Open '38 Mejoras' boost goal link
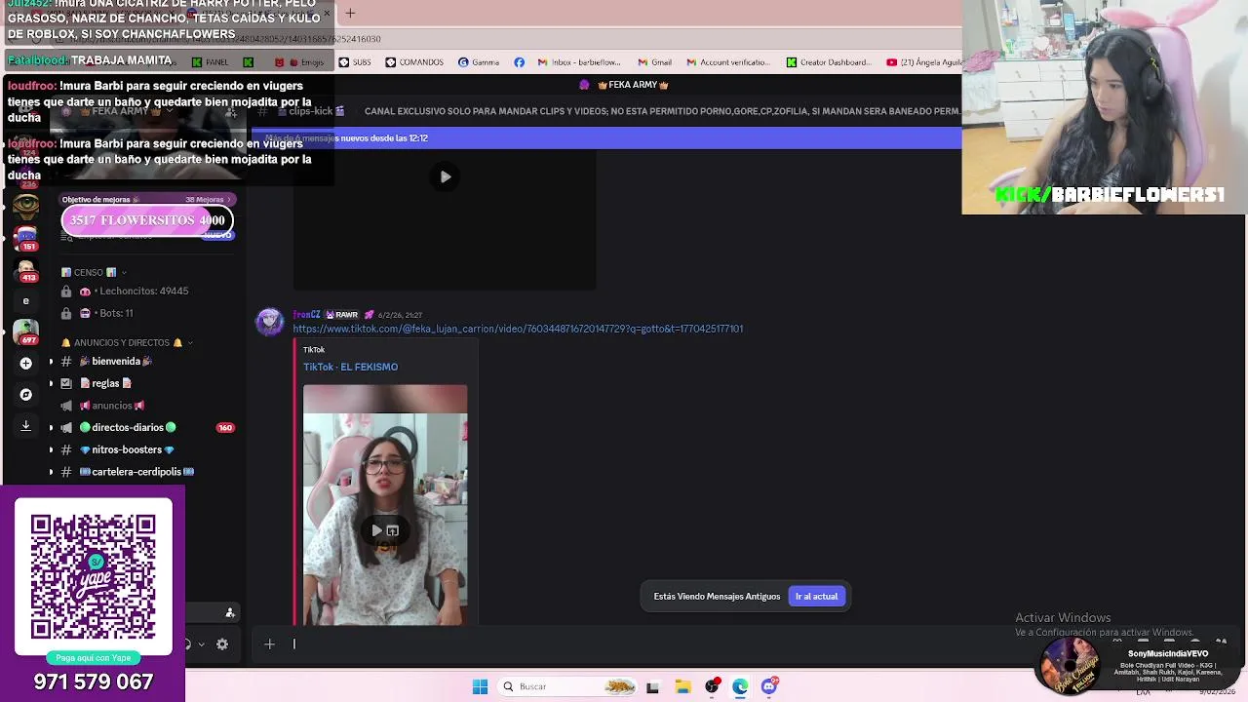The image size is (1248, 702). pos(207,199)
